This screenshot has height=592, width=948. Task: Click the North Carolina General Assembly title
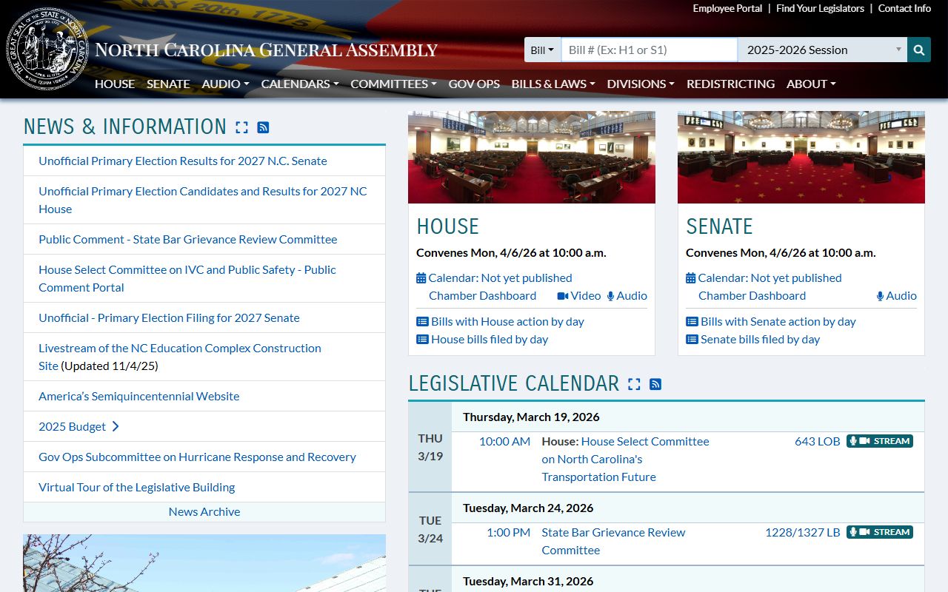[x=267, y=50]
